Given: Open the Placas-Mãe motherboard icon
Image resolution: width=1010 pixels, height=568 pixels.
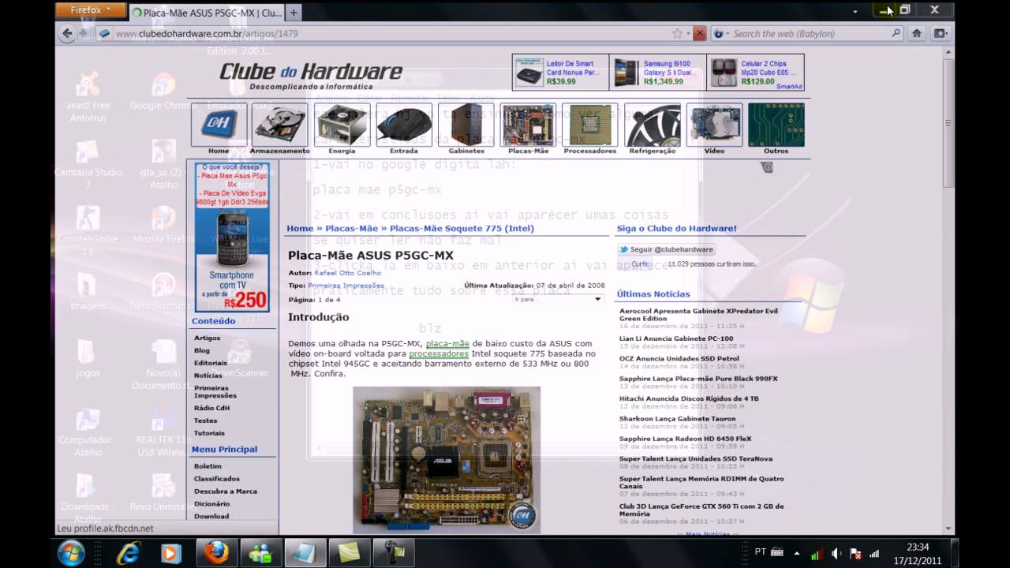Looking at the screenshot, I should pyautogui.click(x=528, y=125).
